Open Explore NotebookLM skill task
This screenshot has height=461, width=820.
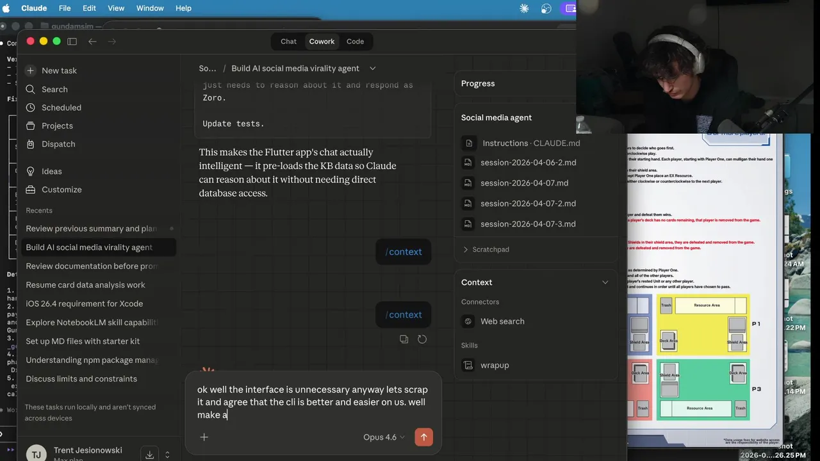coord(99,323)
